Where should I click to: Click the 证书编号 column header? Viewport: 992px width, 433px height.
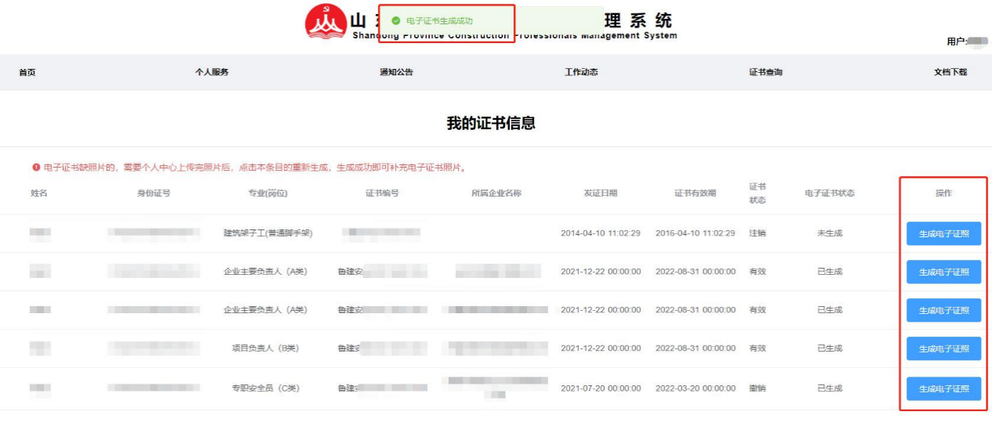pos(382,193)
